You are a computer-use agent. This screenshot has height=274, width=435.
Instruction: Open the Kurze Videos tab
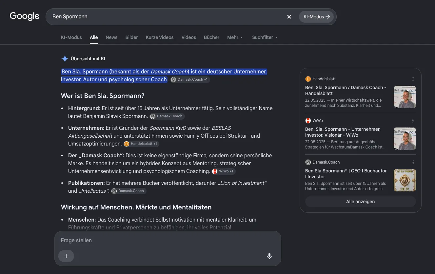coord(160,37)
